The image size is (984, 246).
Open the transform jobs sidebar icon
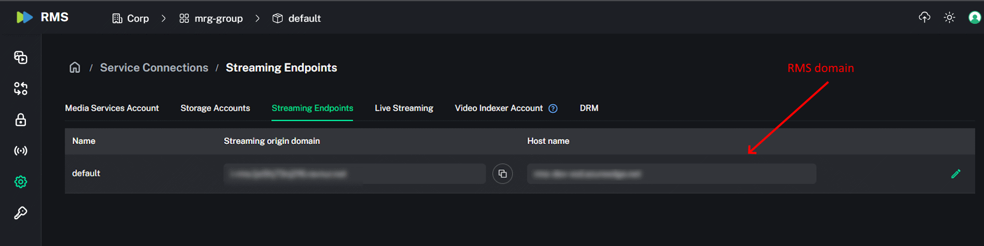(x=21, y=89)
